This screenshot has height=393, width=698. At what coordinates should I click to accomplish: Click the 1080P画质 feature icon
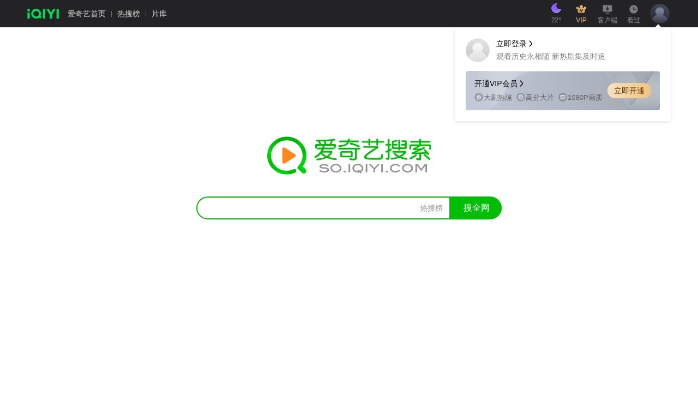click(x=563, y=97)
